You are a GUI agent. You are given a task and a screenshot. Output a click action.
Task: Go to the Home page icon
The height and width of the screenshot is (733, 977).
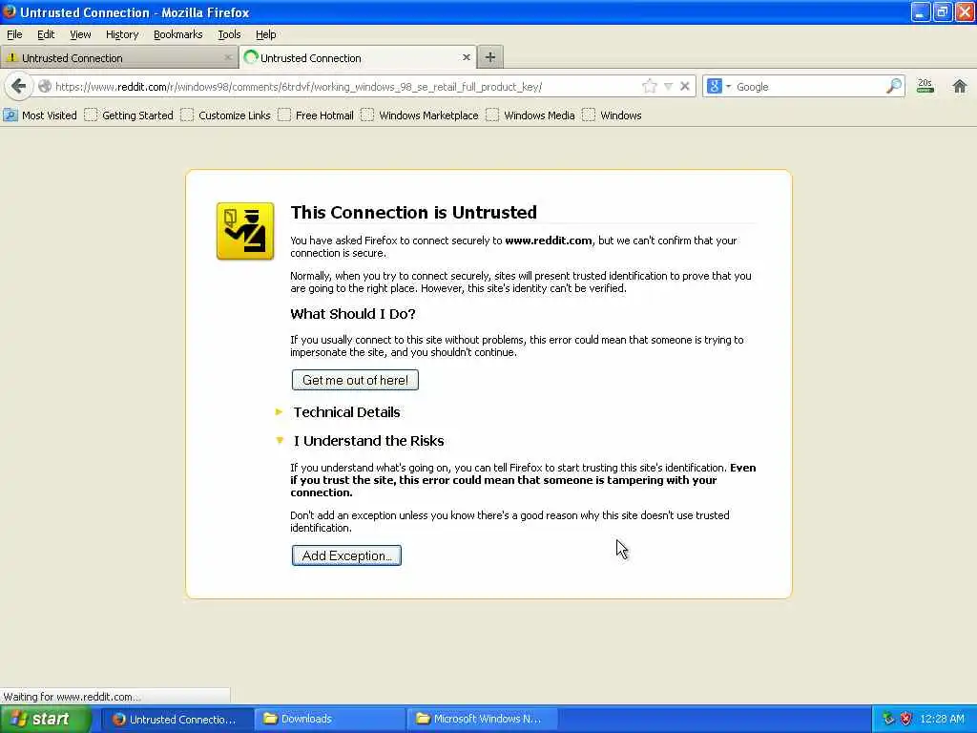(x=960, y=86)
